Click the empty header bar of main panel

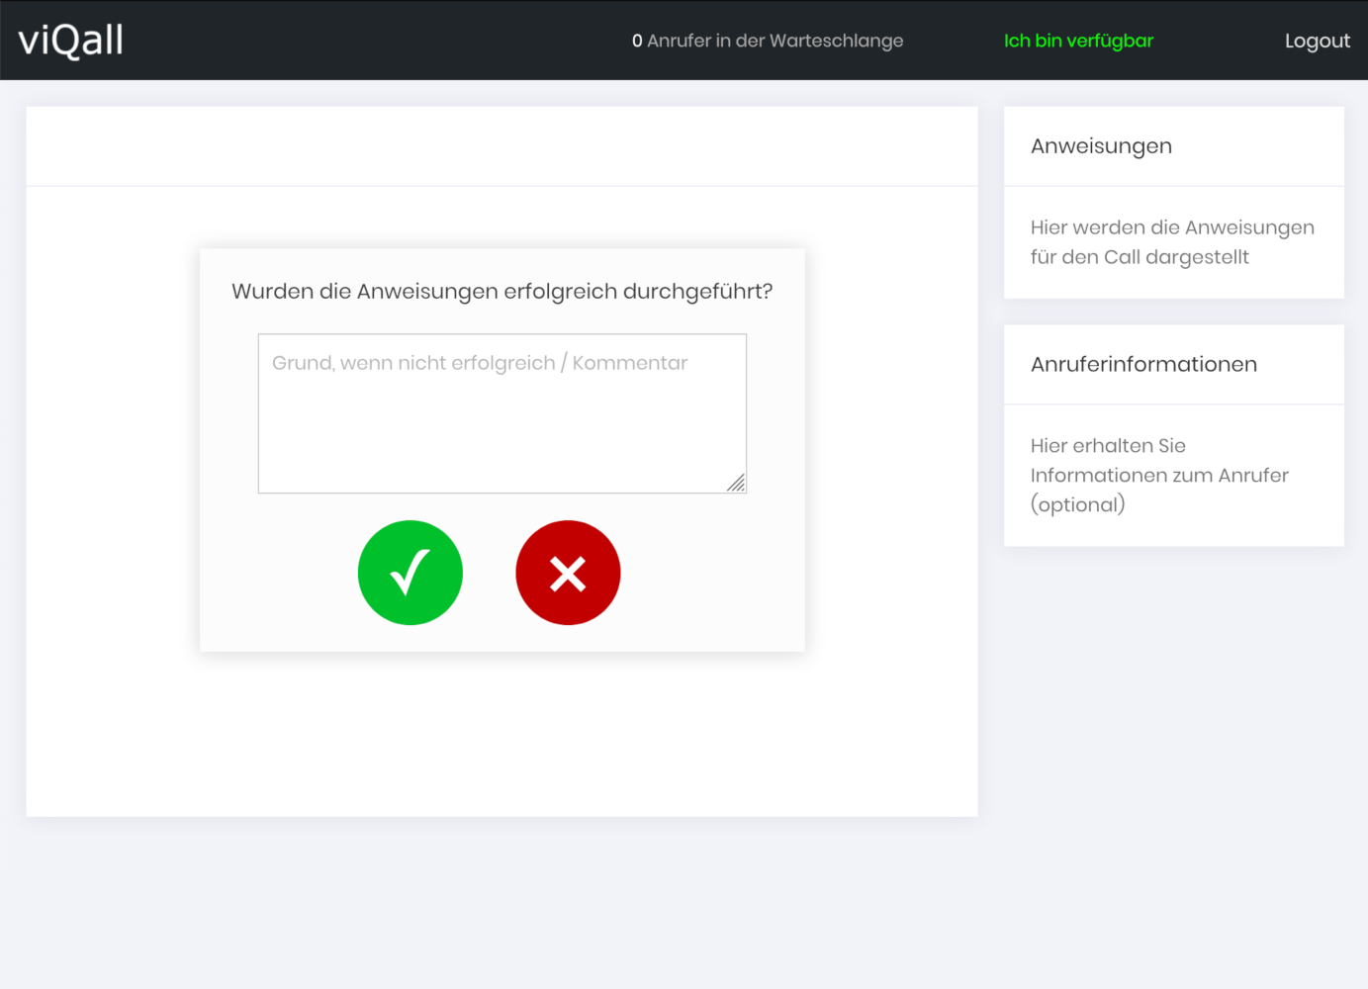pyautogui.click(x=502, y=146)
